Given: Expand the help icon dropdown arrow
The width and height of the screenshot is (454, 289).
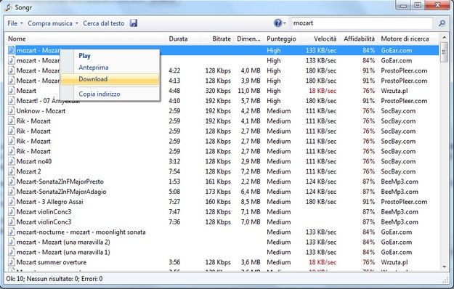Looking at the screenshot, I should [x=285, y=23].
